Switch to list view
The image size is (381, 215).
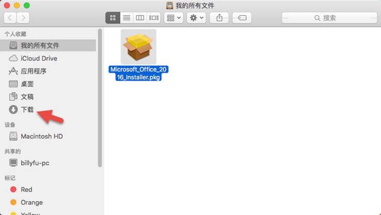[127, 17]
